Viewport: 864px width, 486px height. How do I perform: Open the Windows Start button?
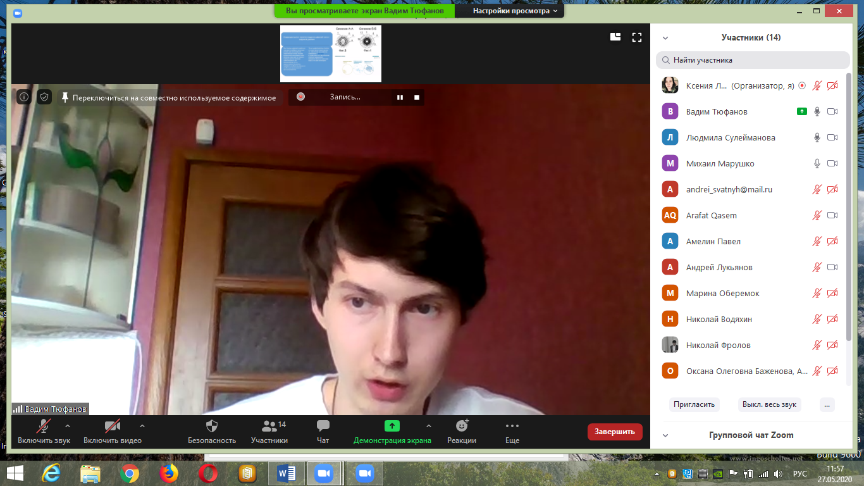[15, 473]
